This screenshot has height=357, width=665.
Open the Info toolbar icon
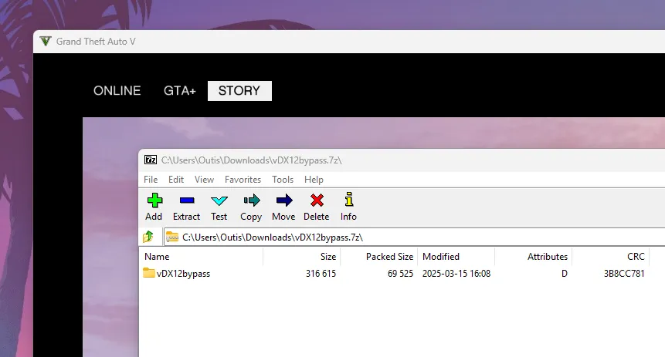(x=348, y=207)
